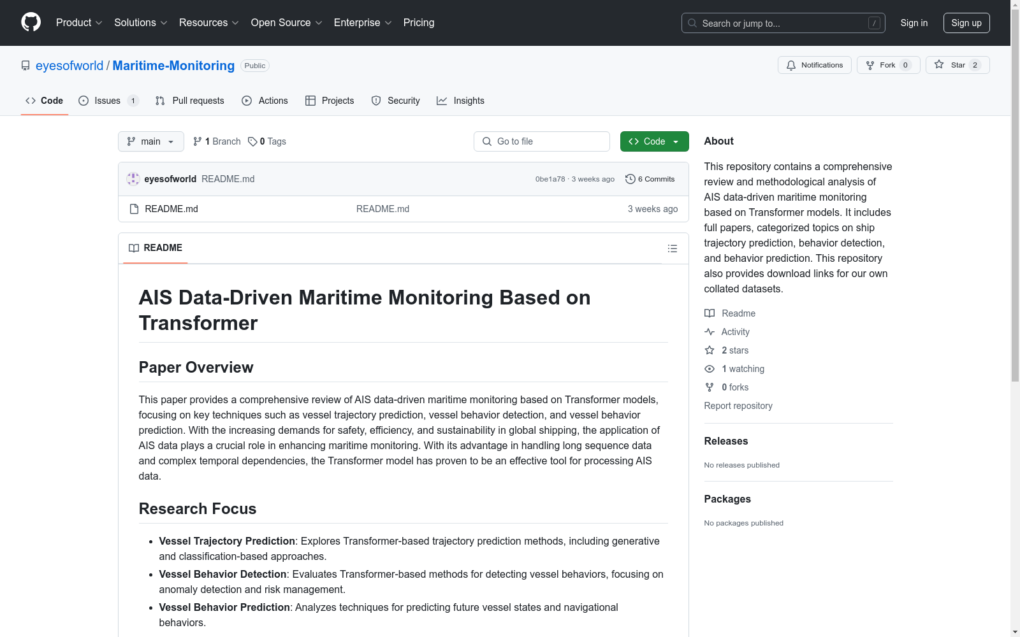1020x637 pixels.
Task: Open the main branch selector
Action: (x=151, y=141)
